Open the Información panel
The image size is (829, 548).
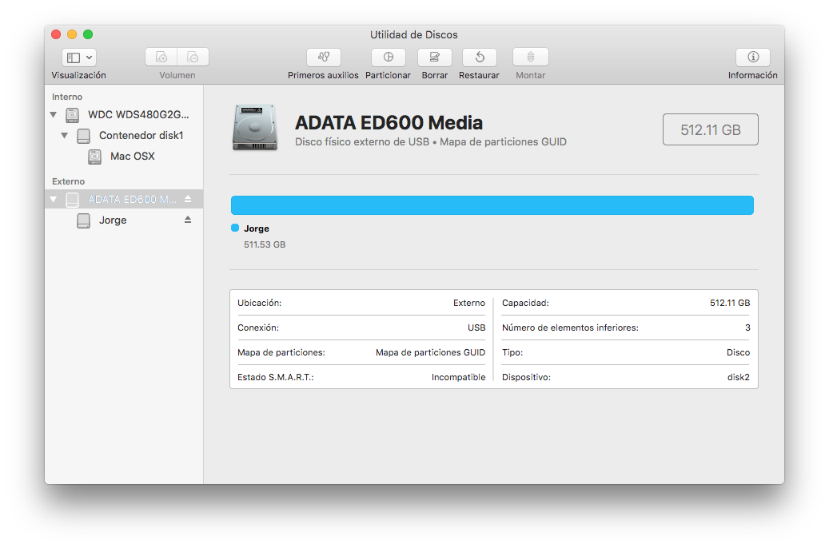pyautogui.click(x=751, y=58)
